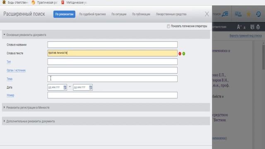Focus the Слова в названии field
This screenshot has width=265, height=149.
tap(113, 45)
